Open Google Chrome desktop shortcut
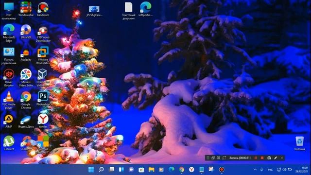 click(x=26, y=100)
